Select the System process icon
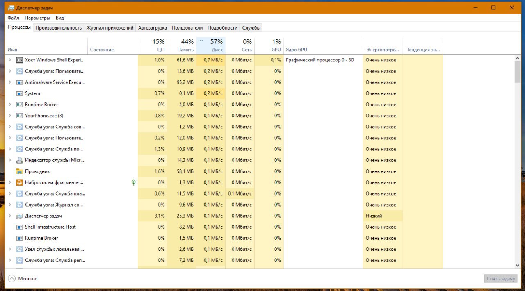 (x=19, y=93)
